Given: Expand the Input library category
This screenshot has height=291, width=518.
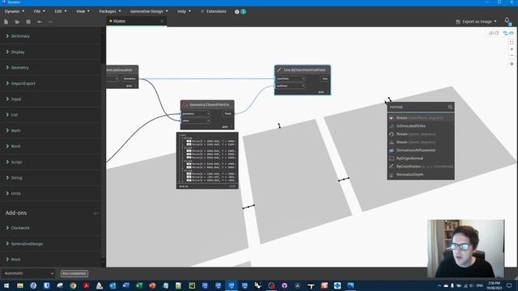Looking at the screenshot, I should [16, 99].
